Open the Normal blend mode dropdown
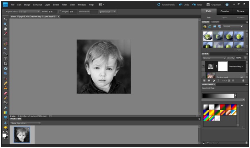This screenshot has width=250, height=148. point(214,58)
